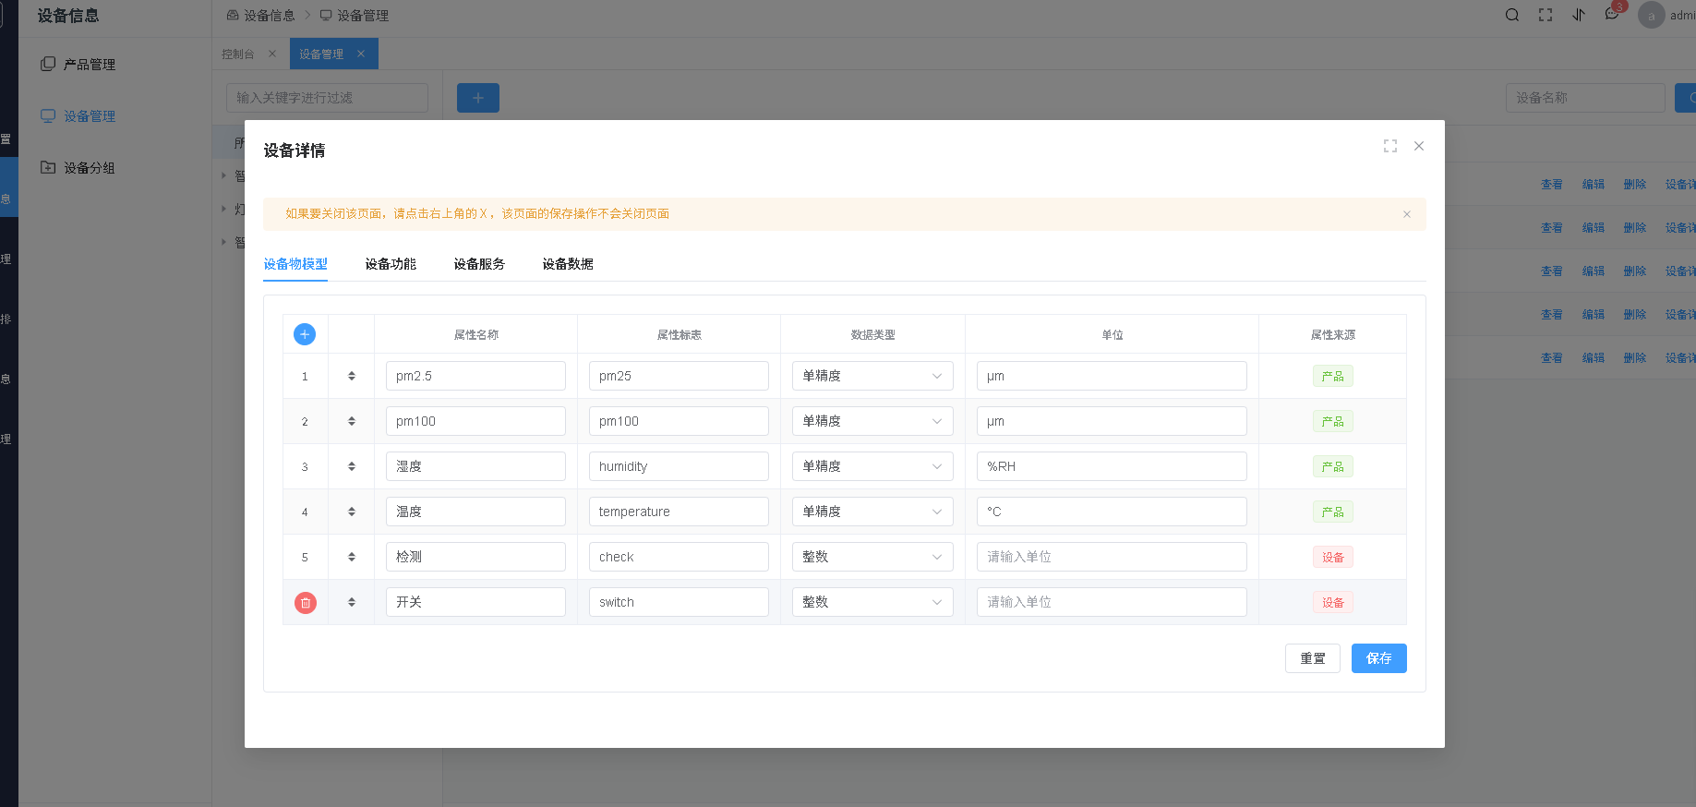This screenshot has height=807, width=1696.
Task: Switch to the 设备数据 tab
Action: pyautogui.click(x=568, y=264)
